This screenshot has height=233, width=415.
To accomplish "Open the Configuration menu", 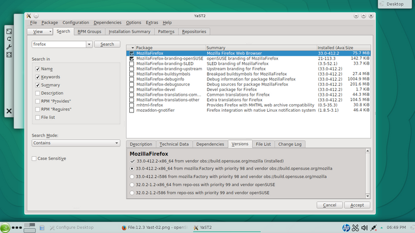I will point(76,22).
